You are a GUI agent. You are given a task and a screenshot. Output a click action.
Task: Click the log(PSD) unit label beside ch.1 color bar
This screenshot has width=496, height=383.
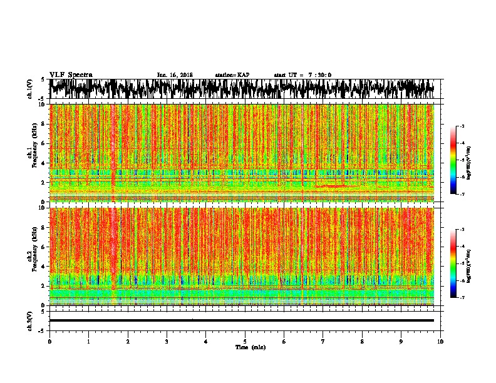pos(469,163)
